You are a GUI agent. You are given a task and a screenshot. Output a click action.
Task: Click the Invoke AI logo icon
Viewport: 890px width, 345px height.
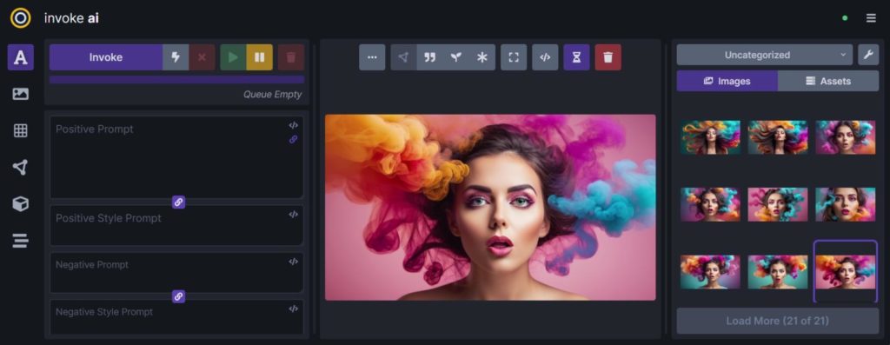[x=21, y=18]
